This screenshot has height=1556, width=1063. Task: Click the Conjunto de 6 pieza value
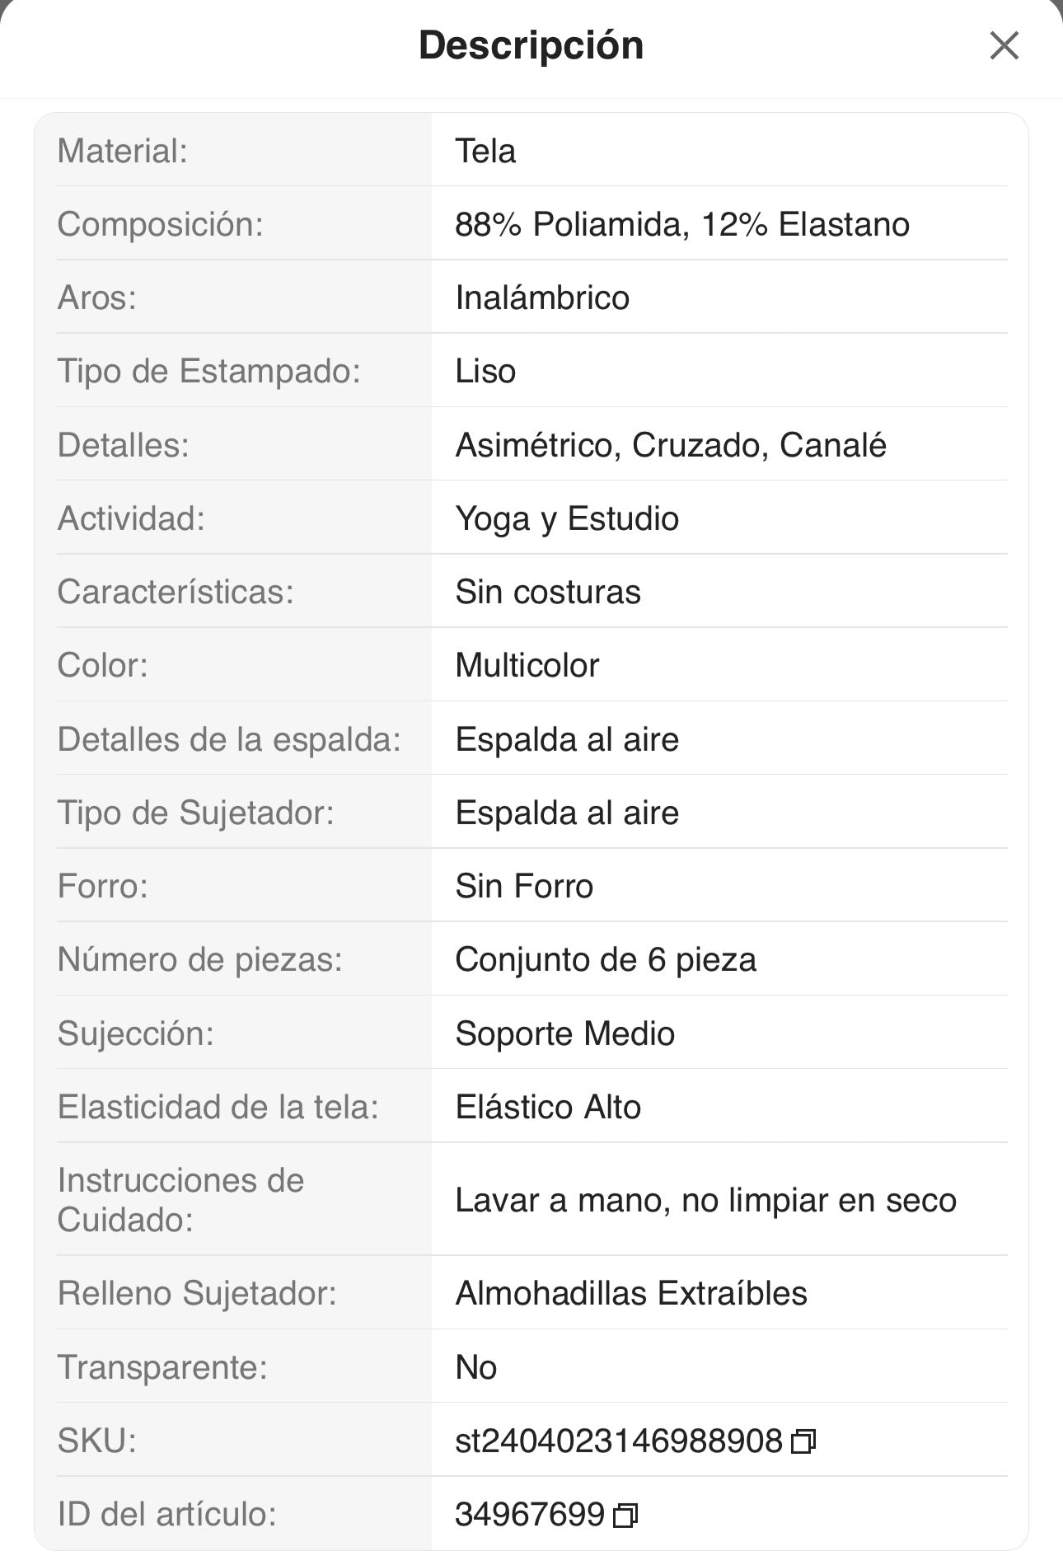click(606, 959)
